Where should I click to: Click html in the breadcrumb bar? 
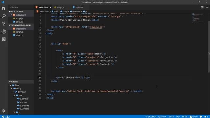pyautogui.click(x=56, y=12)
